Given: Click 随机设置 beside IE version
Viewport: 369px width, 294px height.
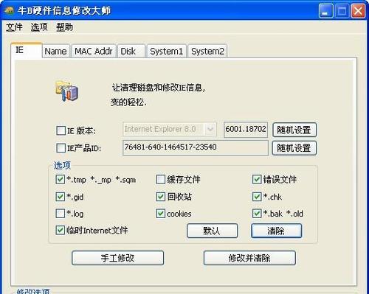Looking at the screenshot, I should coord(294,130).
